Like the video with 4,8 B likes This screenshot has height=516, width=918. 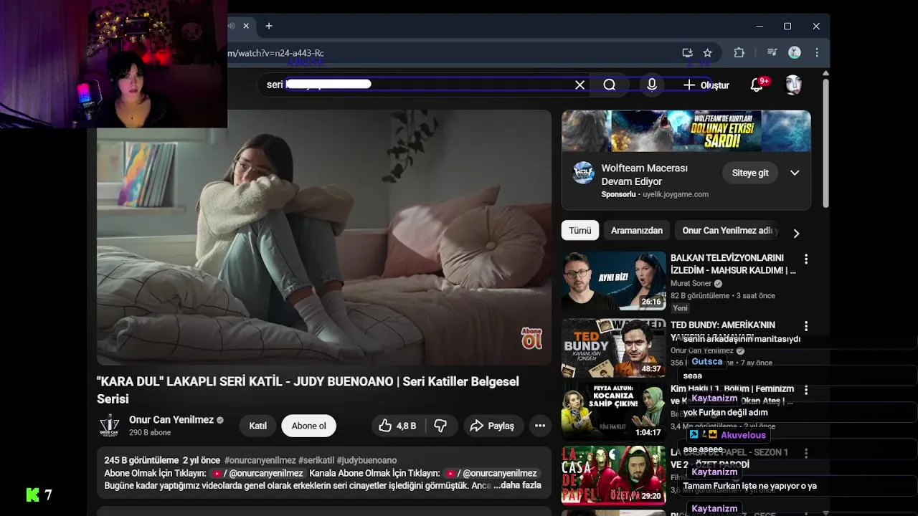point(398,426)
